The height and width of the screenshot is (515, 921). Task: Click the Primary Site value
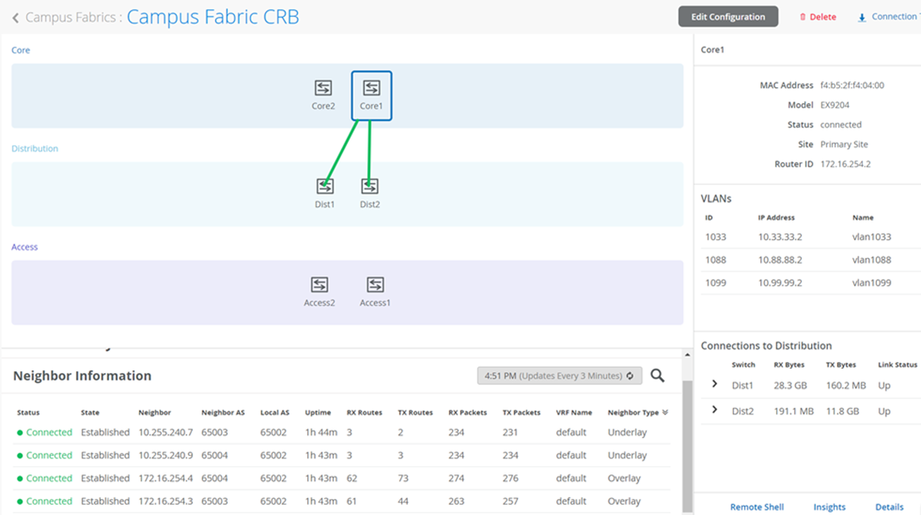(844, 145)
